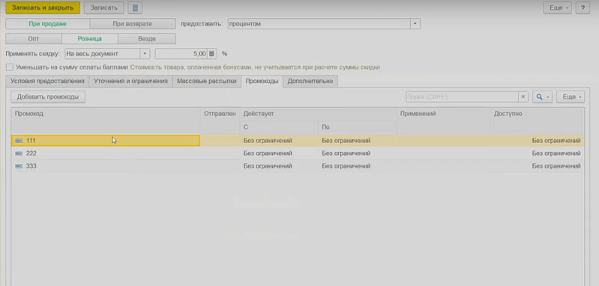Click the promo code icon in row 111
This screenshot has height=286, width=599.
(19, 141)
